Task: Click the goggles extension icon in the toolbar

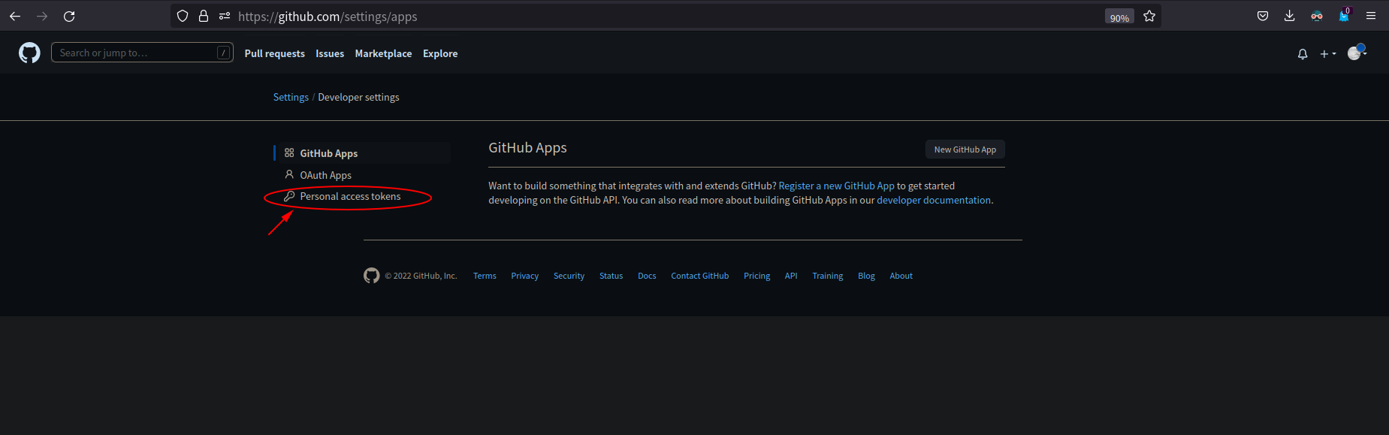Action: (x=1317, y=16)
